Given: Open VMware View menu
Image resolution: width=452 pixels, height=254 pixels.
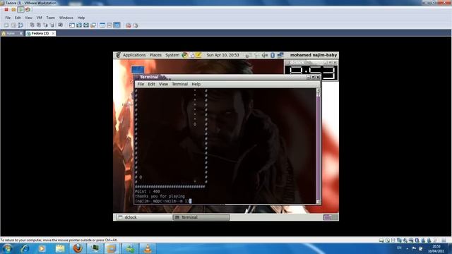Looking at the screenshot, I should tap(28, 18).
